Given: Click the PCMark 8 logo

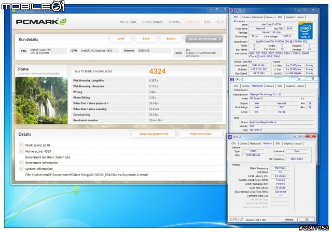Looking at the screenshot, I should click(41, 22).
